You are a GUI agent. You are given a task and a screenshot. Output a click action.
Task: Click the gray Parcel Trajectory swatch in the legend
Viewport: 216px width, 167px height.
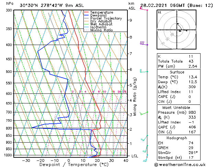(x=86, y=18)
